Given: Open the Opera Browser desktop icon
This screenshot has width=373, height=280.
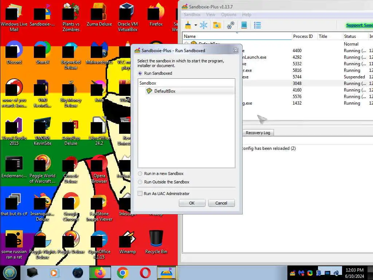Looking at the screenshot, I should tap(99, 169).
